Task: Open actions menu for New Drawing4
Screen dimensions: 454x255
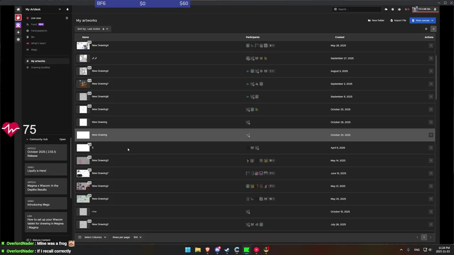Action: 431,45
